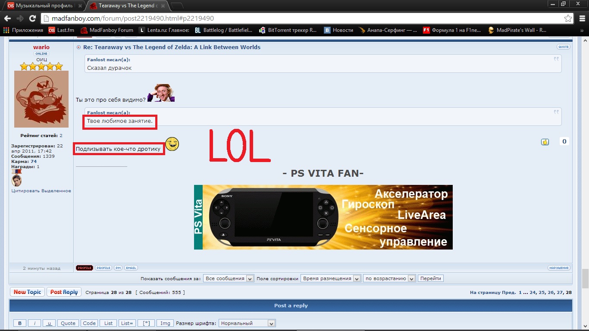This screenshot has width=589, height=331.
Task: Reload the page with the refresh icon
Action: 32,19
